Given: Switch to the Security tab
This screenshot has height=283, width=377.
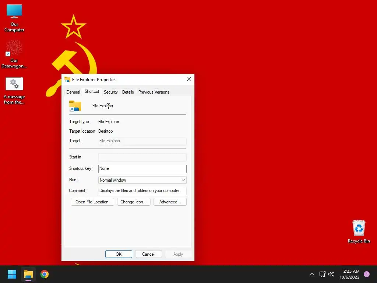Looking at the screenshot, I should pyautogui.click(x=110, y=92).
